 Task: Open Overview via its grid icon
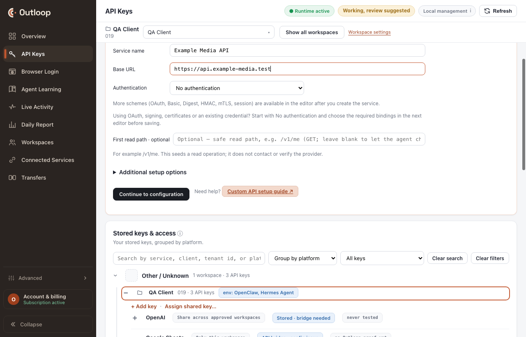click(12, 36)
